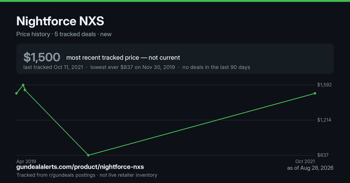The width and height of the screenshot is (350, 183).
Task: Click 'last tracked Oct 11, 2021' text
Action: point(53,67)
